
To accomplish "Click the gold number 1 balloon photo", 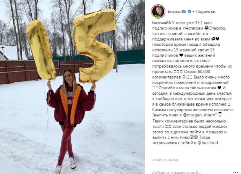I will tap(41, 50).
